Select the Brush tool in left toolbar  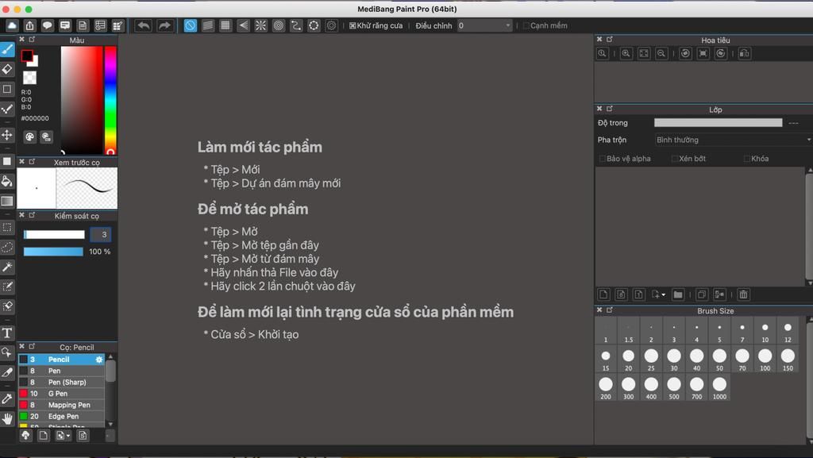point(7,49)
